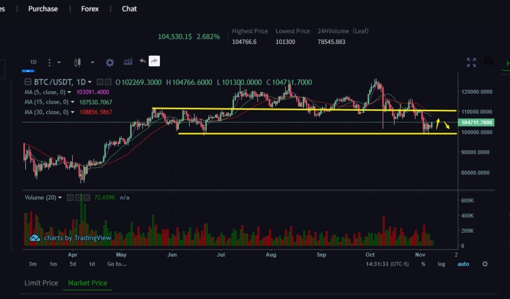Screen dimensions: 510x299
Task: Toggle visibility of BTC/USDT series eye icon
Action: point(100,82)
